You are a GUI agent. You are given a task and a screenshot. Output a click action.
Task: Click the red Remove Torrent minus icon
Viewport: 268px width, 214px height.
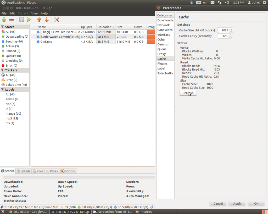point(12,20)
